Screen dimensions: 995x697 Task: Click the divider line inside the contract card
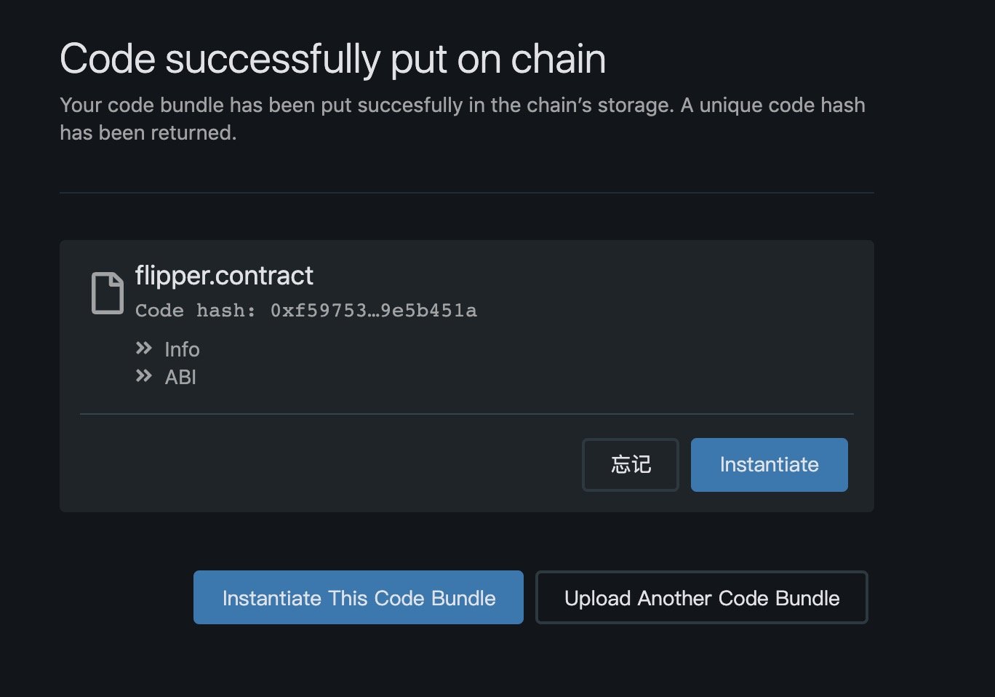point(466,414)
